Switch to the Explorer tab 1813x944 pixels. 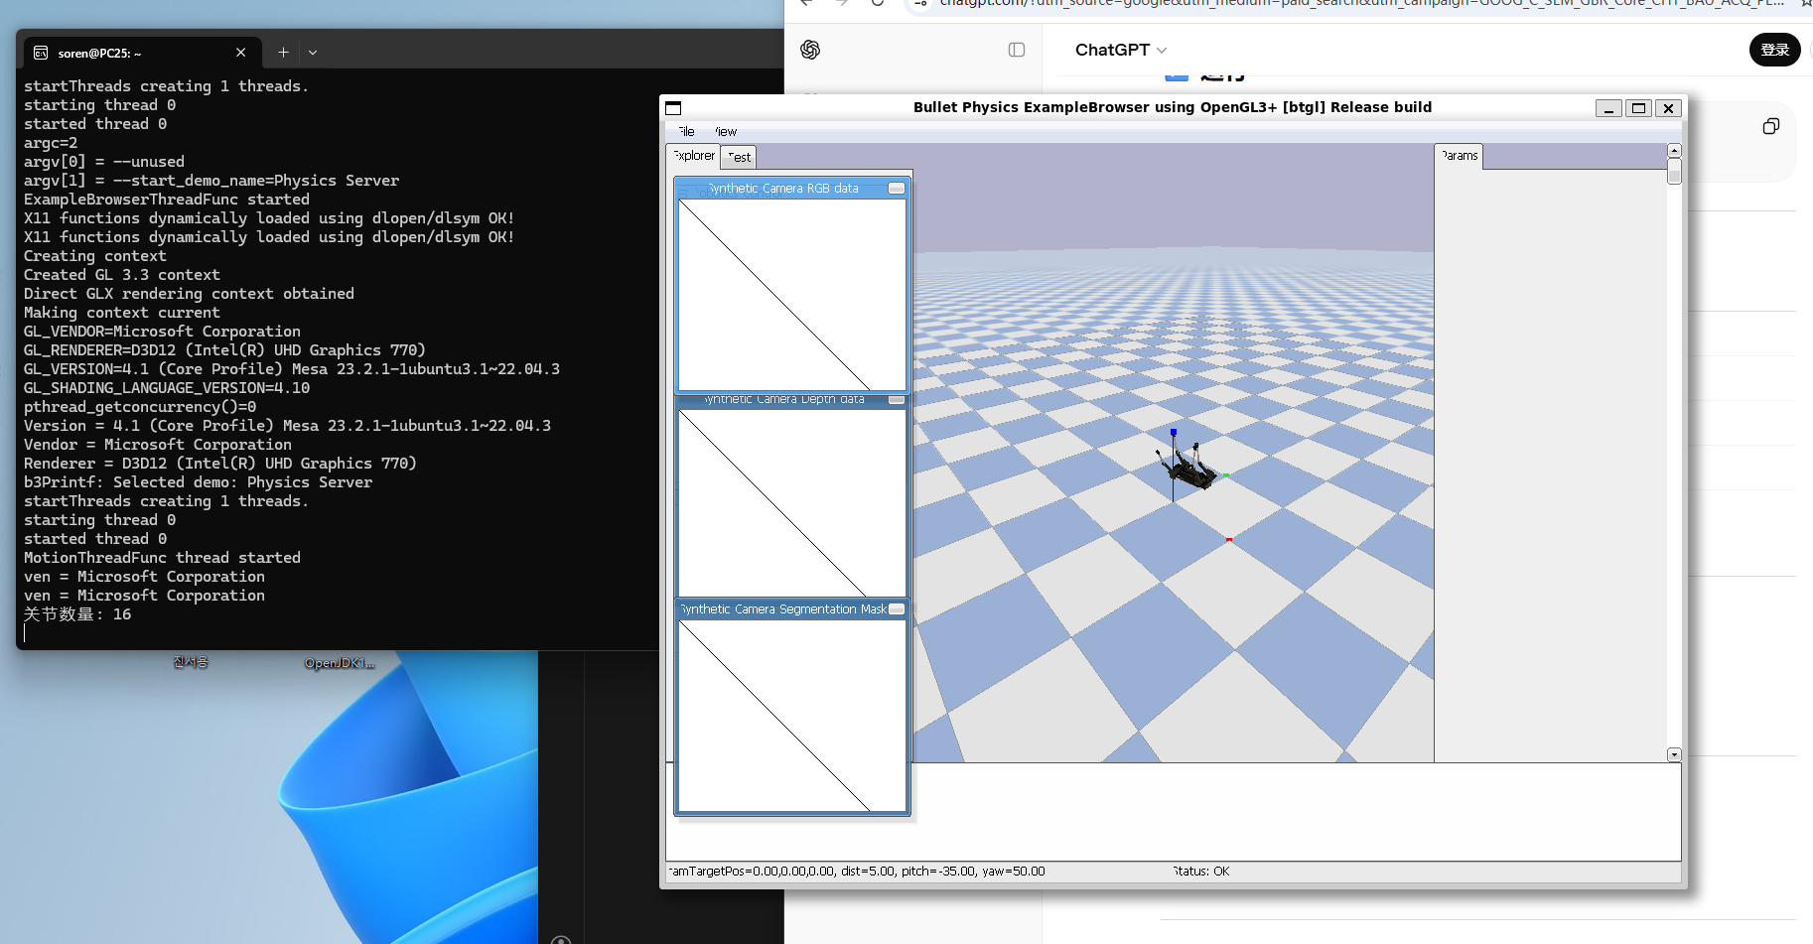point(693,156)
